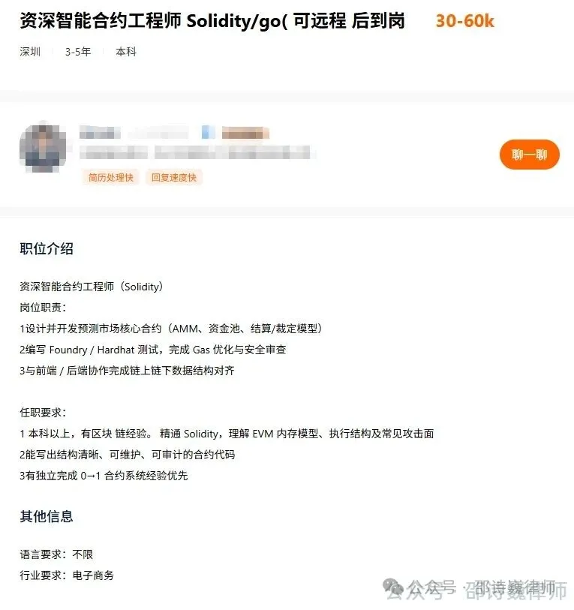Click the blurred recruiter name text
Viewport: 574px width, 610px height.
[100, 133]
